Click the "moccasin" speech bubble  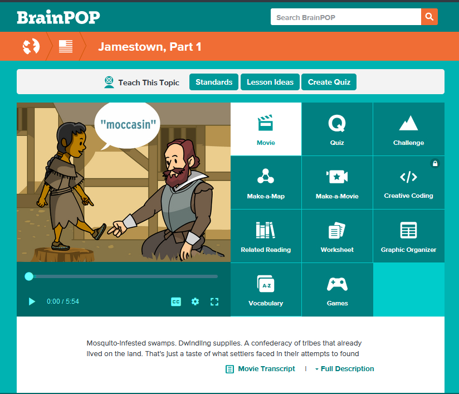128,125
